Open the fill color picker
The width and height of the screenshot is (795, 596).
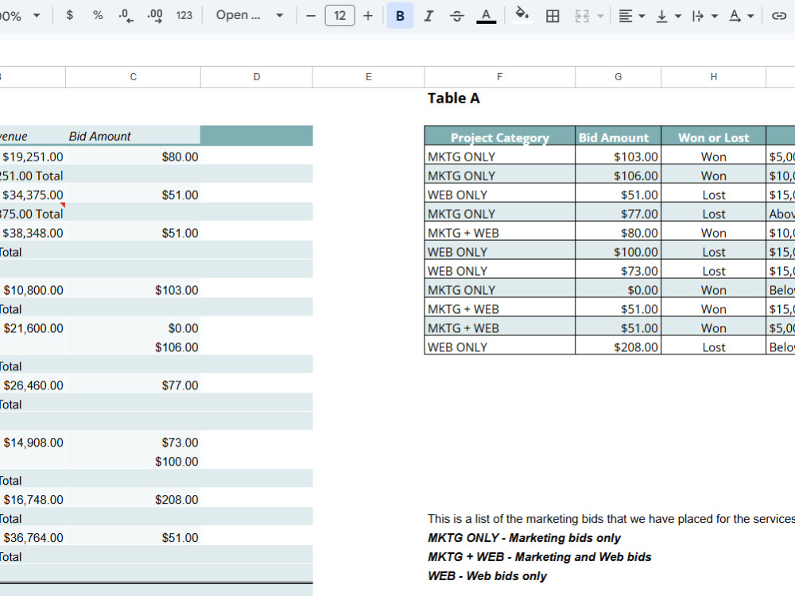click(x=522, y=14)
